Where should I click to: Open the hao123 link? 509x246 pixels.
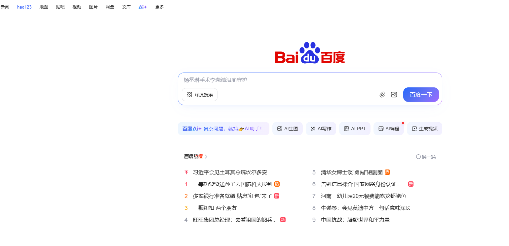point(24,7)
